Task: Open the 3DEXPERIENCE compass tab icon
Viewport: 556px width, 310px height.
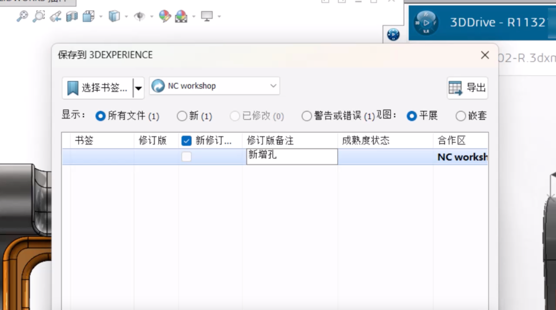Action: 393,34
